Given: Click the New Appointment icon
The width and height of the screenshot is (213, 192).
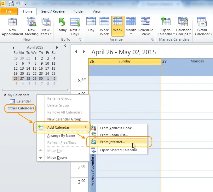Looking at the screenshot, I should 13,22.
